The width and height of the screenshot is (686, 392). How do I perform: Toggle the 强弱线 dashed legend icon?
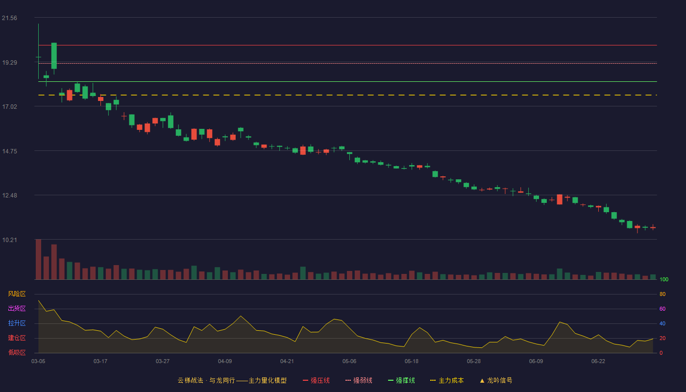click(348, 380)
